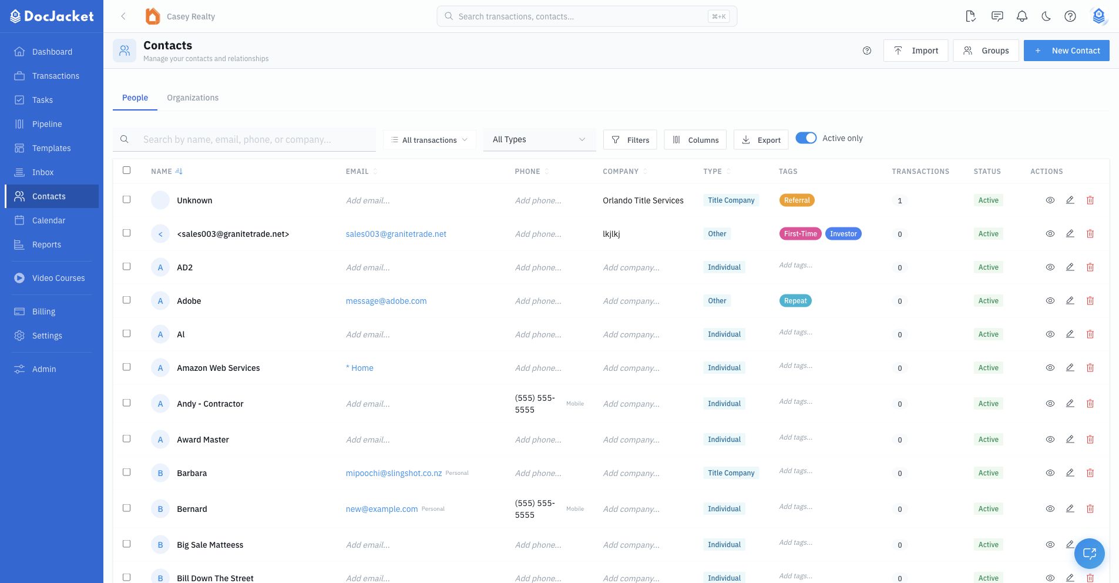Open the user profile avatar
Viewport: 1119px width, 583px height.
1098,16
